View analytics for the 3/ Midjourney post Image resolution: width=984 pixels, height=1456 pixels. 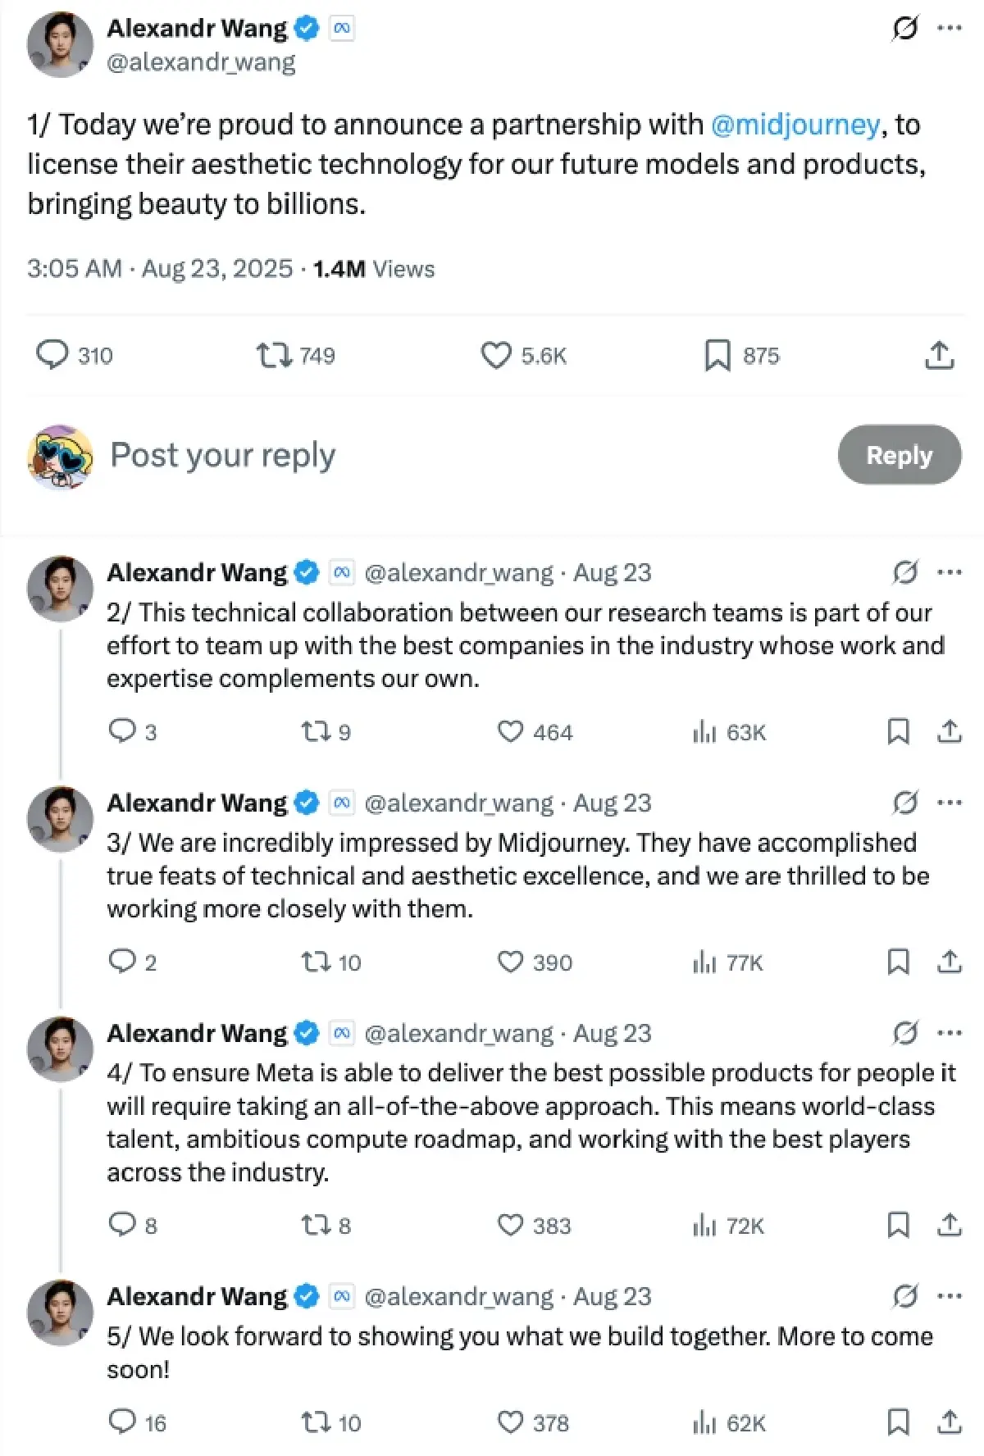click(705, 962)
